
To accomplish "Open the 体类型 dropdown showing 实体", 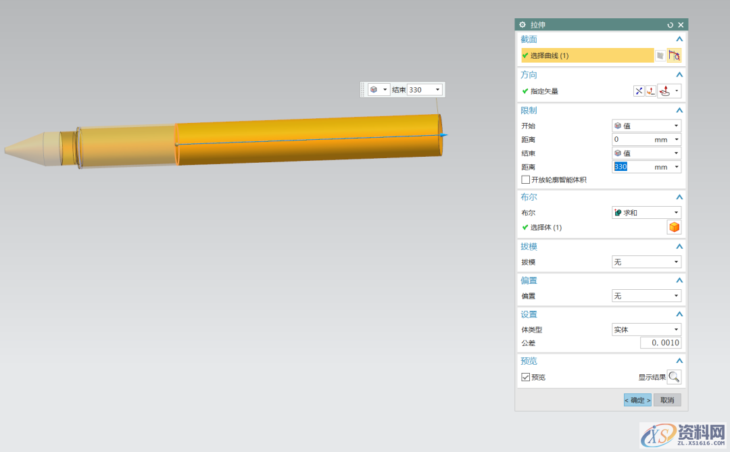I will click(x=646, y=330).
